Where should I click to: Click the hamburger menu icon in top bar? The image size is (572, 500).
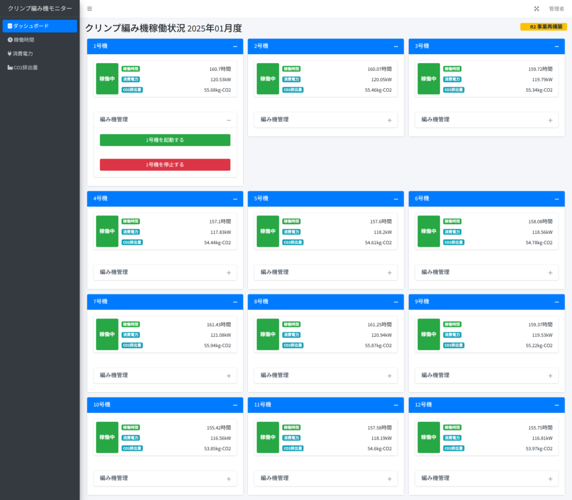89,9
